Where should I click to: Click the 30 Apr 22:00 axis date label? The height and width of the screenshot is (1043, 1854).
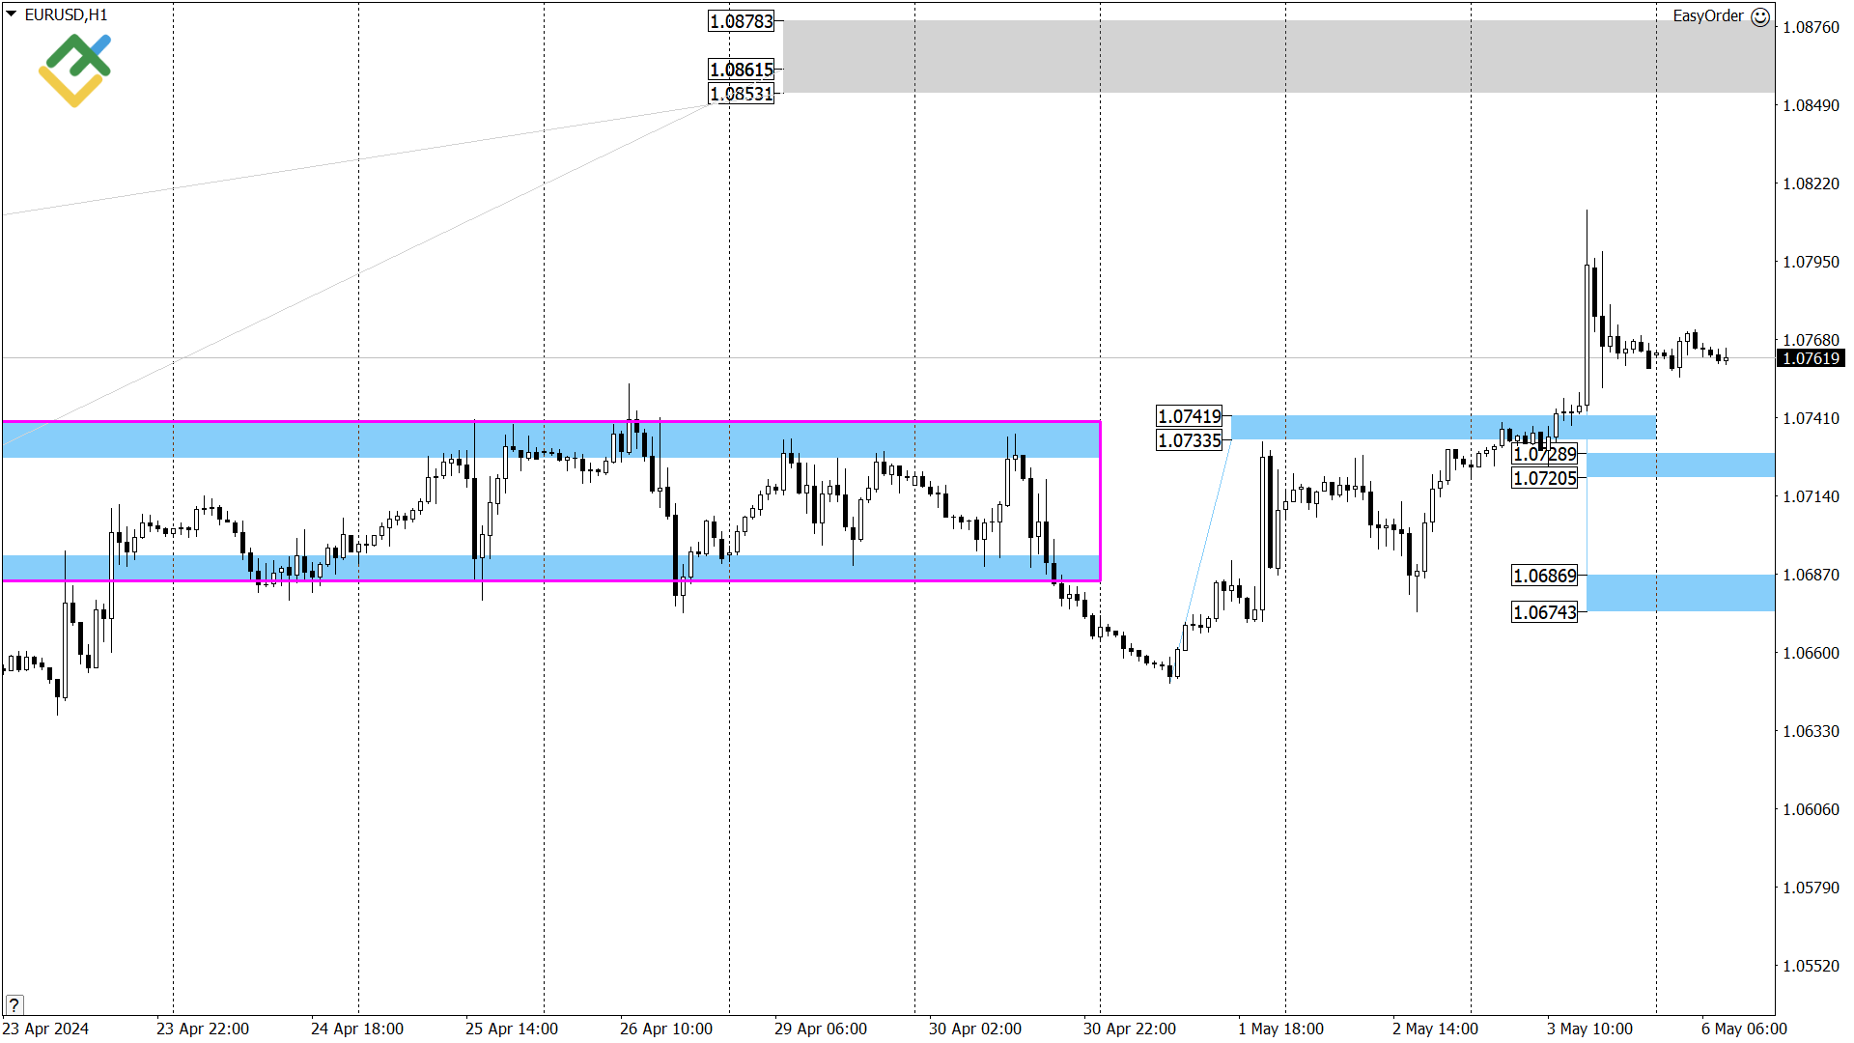tap(1131, 1029)
